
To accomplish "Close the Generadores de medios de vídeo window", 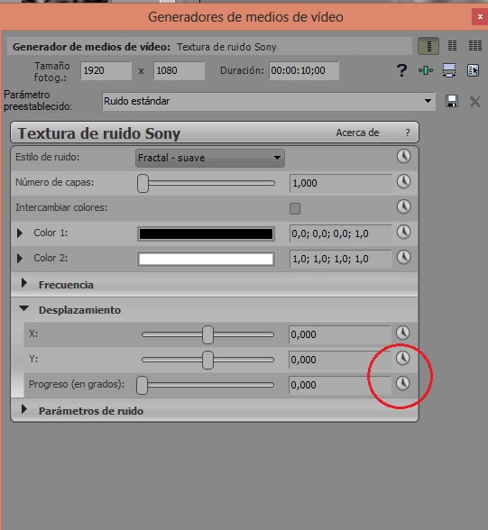I will click(x=480, y=16).
